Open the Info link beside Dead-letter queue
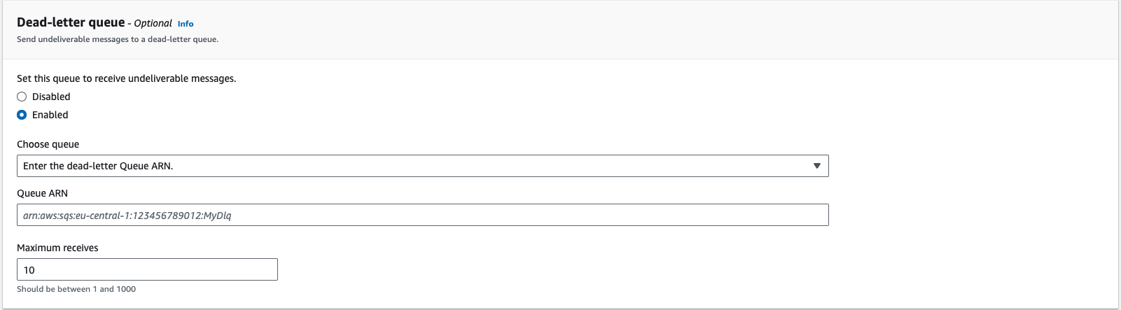This screenshot has height=310, width=1121. click(186, 24)
